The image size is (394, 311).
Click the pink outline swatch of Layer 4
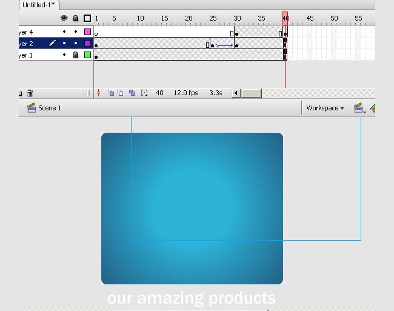[x=87, y=32]
